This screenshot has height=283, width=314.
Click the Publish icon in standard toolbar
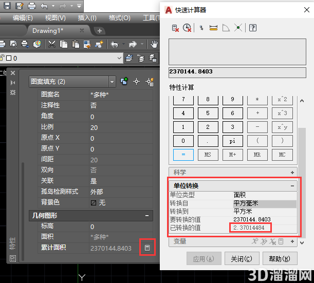click(25, 44)
